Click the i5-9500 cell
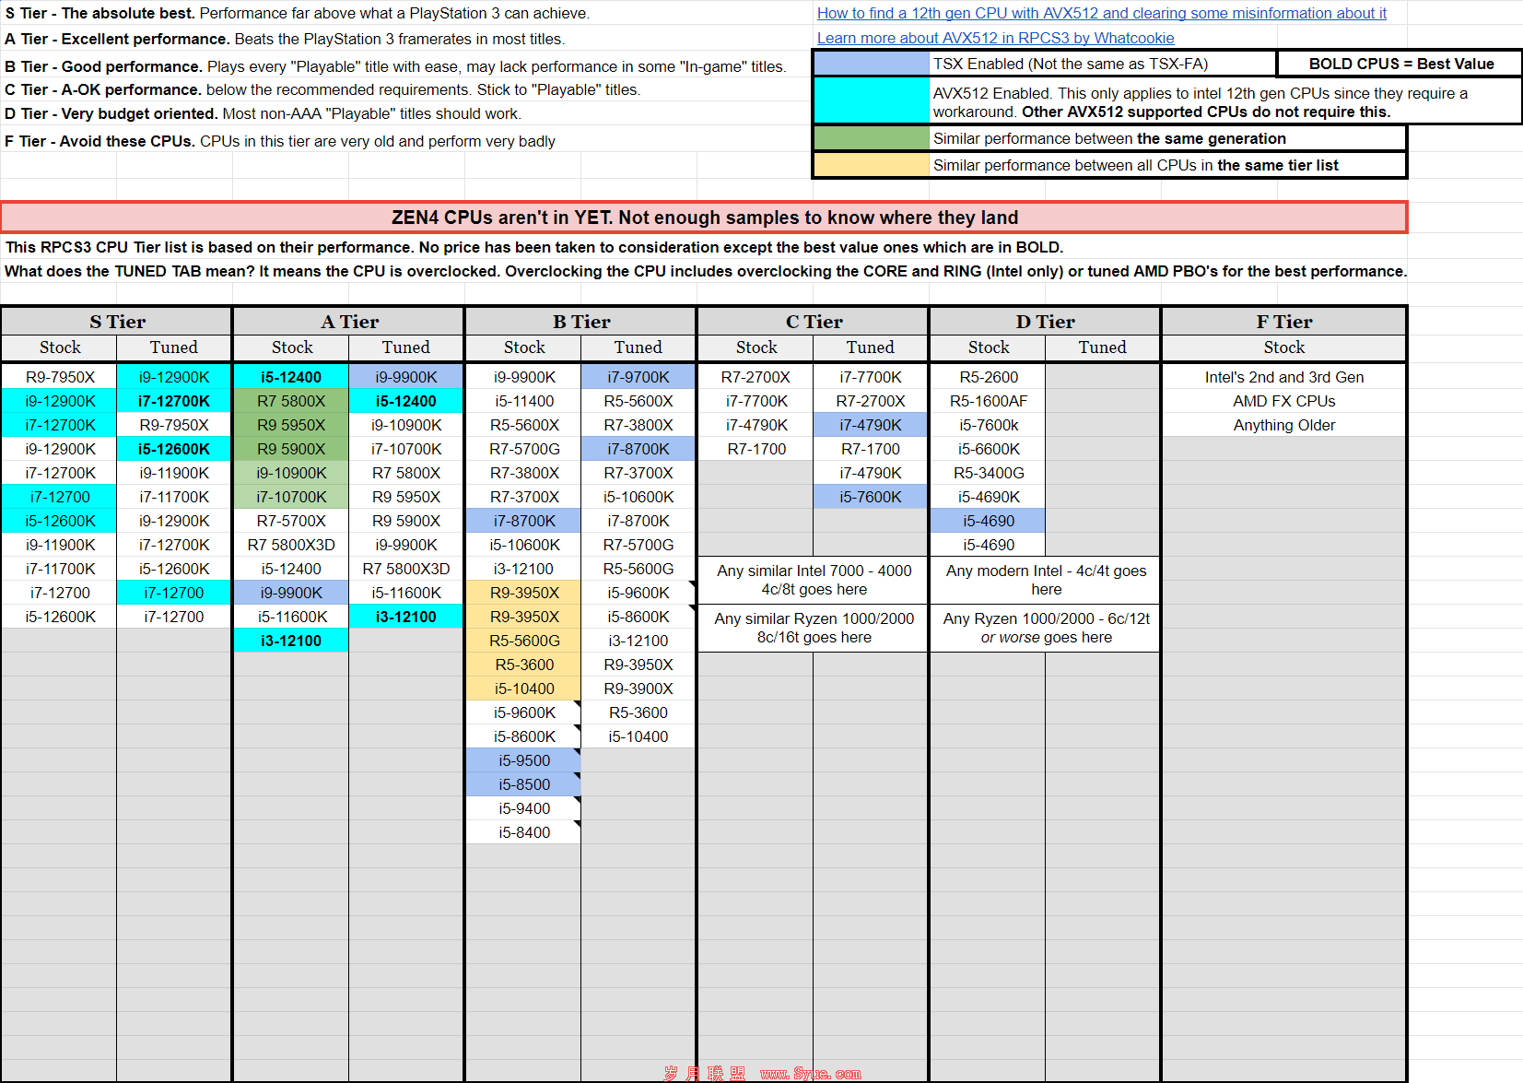Screen dimensions: 1523x1083 [x=524, y=760]
